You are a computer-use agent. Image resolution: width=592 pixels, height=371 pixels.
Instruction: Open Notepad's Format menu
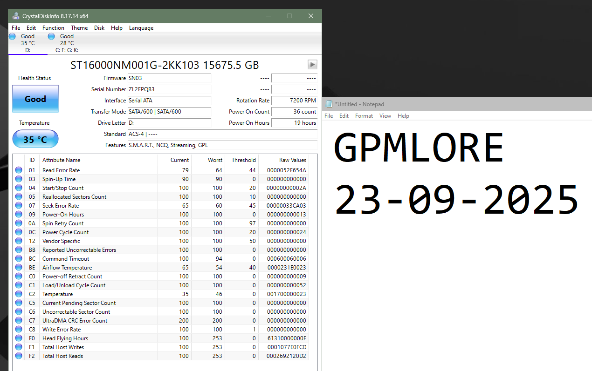364,116
